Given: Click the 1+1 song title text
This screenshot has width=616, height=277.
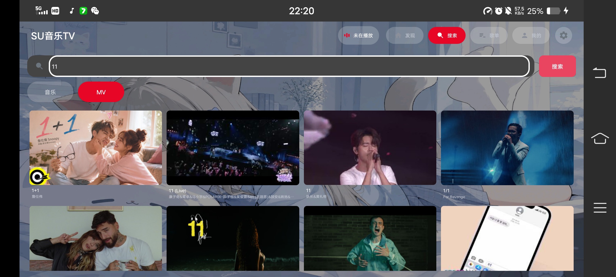Looking at the screenshot, I should 35,190.
